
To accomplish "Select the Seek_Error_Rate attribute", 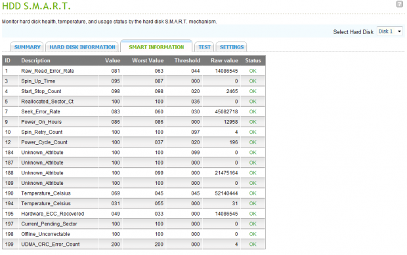I will [x=41, y=111].
